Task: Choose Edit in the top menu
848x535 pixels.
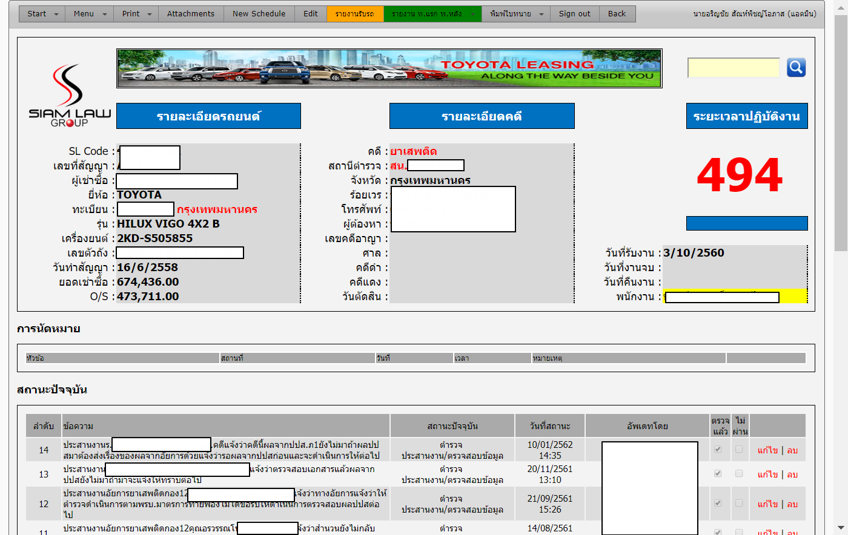Action: pos(311,14)
